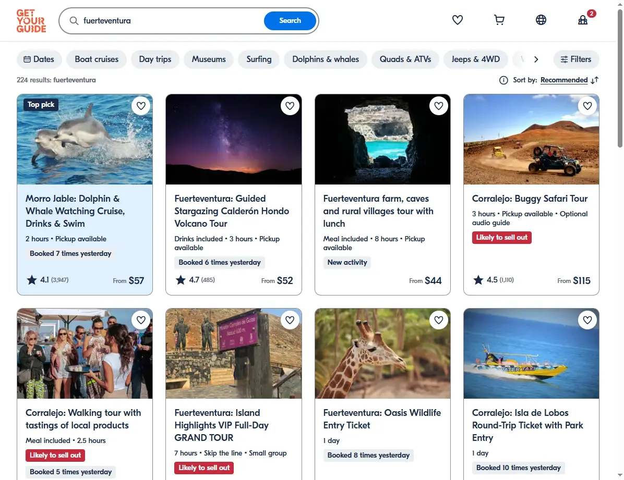Open the GetYourGuide logo home link
This screenshot has width=624, height=480.
[x=31, y=21]
